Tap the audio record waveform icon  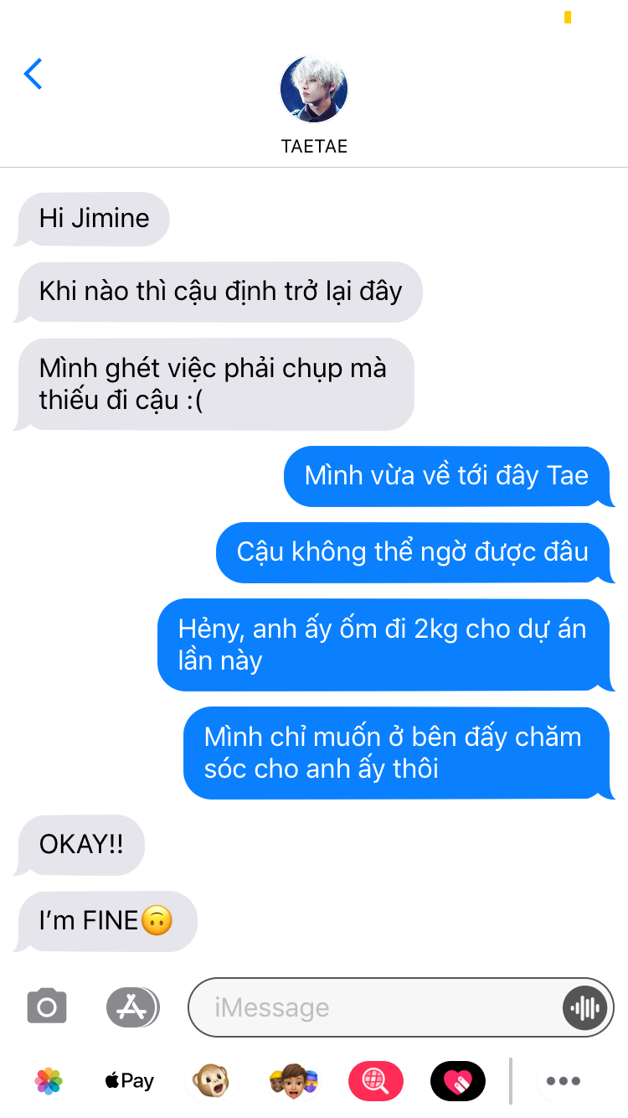pyautogui.click(x=584, y=1007)
